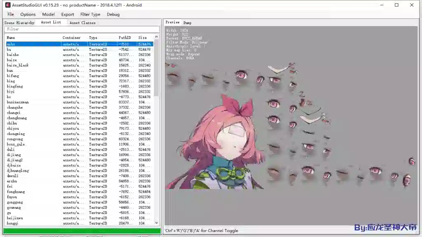This screenshot has height=237, width=422.
Task: Select the 'bifang' asset row
Action: coord(80,76)
